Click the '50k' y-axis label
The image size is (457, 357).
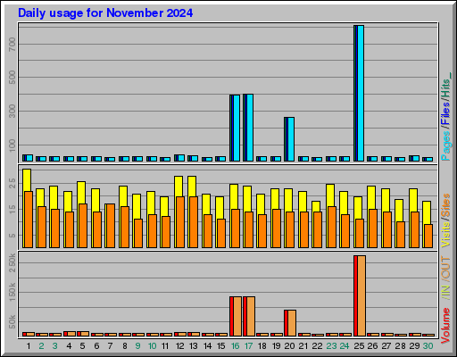click(12, 321)
